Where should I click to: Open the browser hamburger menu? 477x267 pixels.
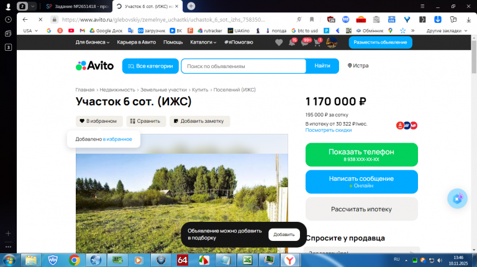click(422, 6)
